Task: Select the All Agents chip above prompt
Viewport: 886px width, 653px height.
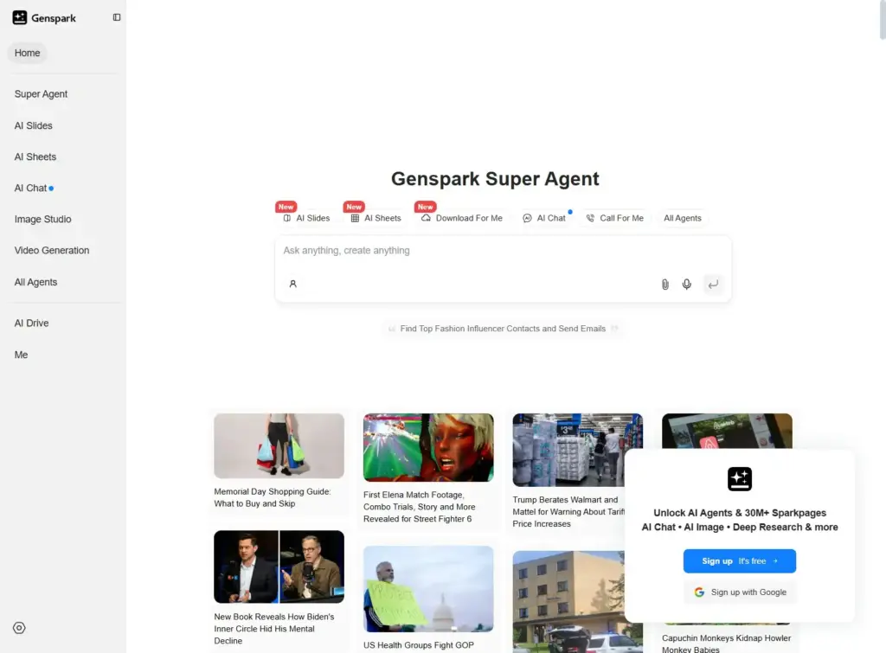Action: click(683, 218)
